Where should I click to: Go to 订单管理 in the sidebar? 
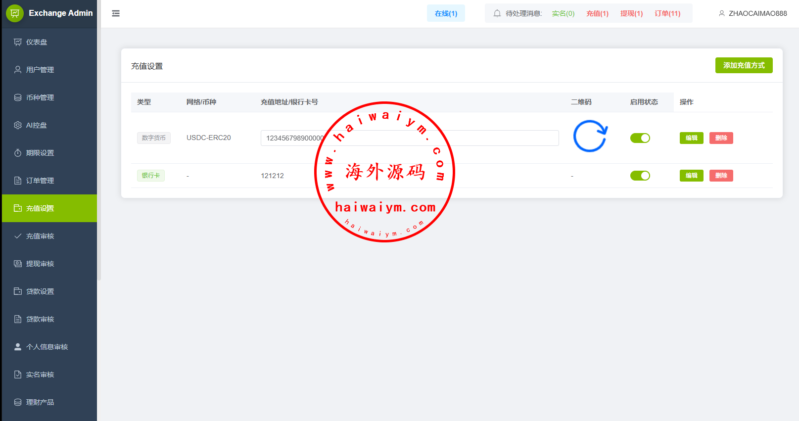[40, 181]
